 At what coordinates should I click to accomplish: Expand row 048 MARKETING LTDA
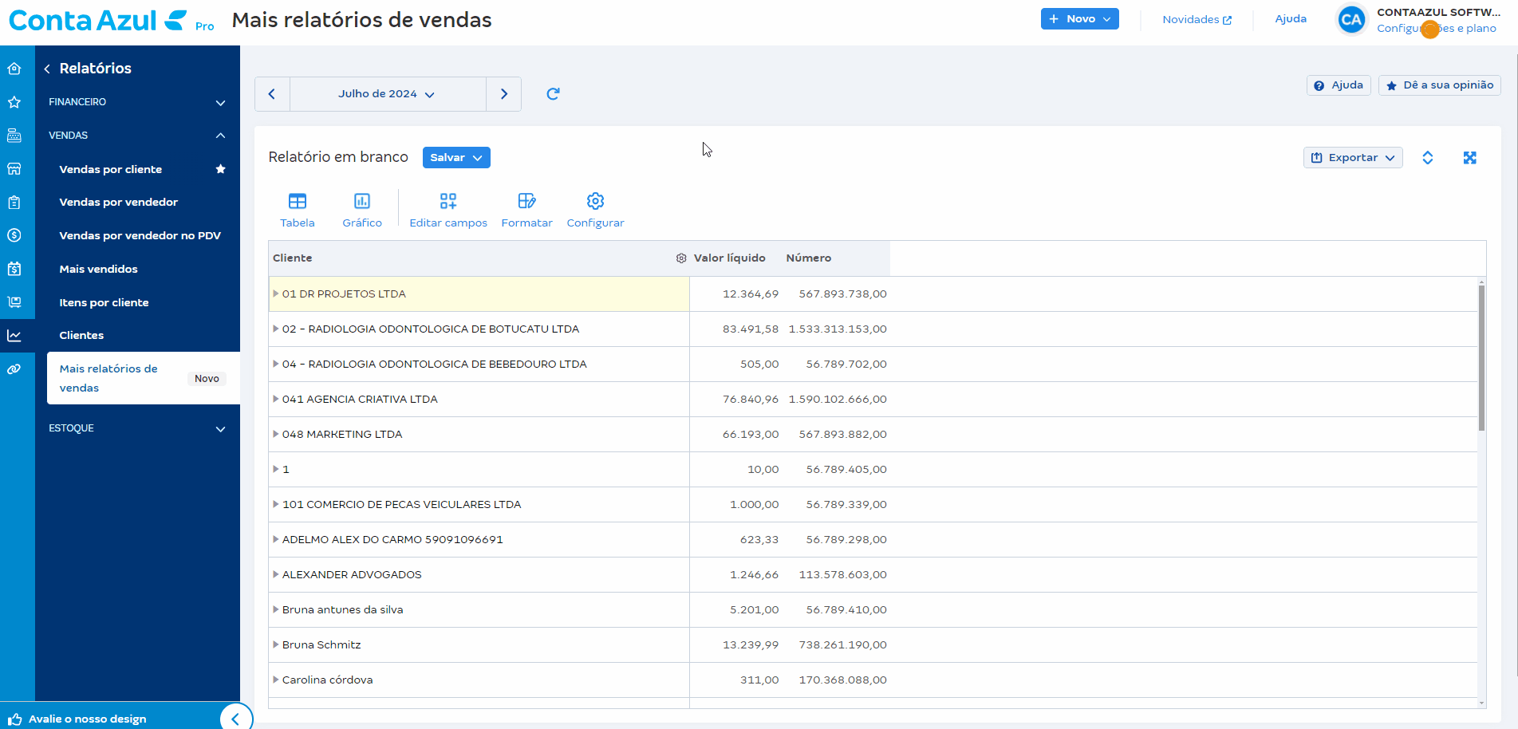[276, 434]
